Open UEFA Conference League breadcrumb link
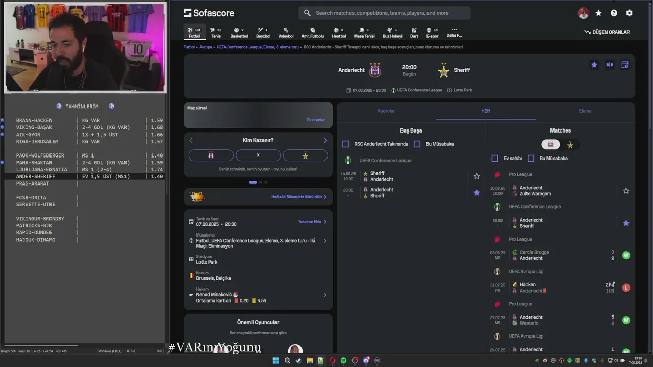This screenshot has width=653, height=367. (x=258, y=47)
